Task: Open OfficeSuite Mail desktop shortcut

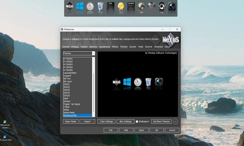Action: (x=6, y=138)
